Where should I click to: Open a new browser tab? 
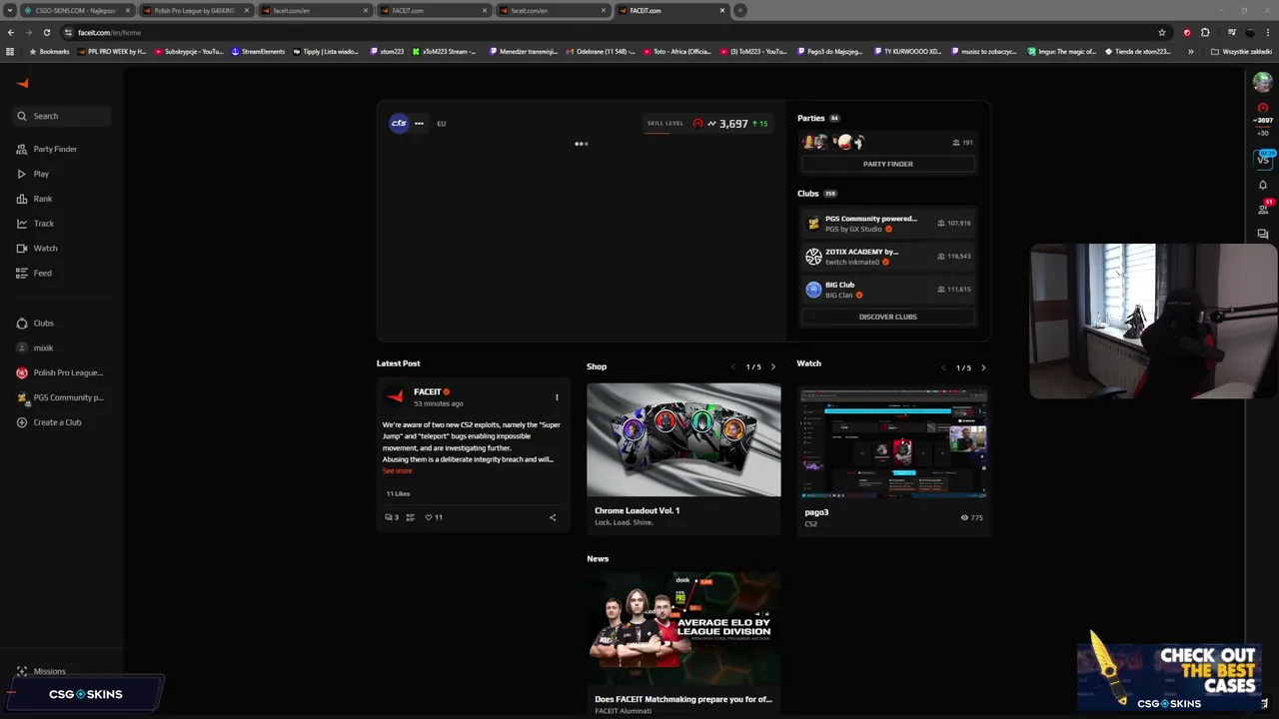pyautogui.click(x=740, y=10)
